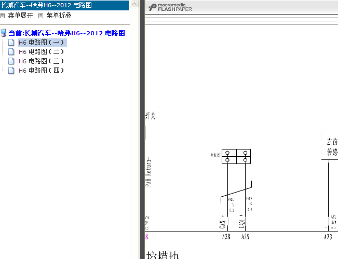Click the CAN+ label in diagram
This screenshot has height=259, width=338.
pos(222,222)
